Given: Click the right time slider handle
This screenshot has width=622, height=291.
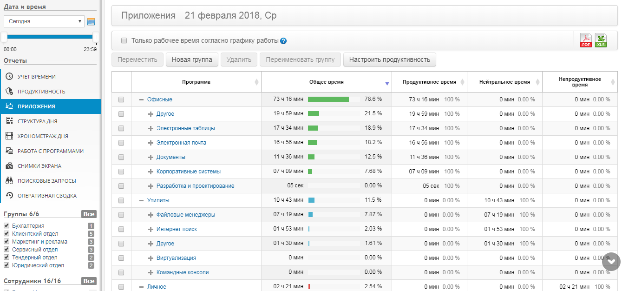Looking at the screenshot, I should pos(96,37).
